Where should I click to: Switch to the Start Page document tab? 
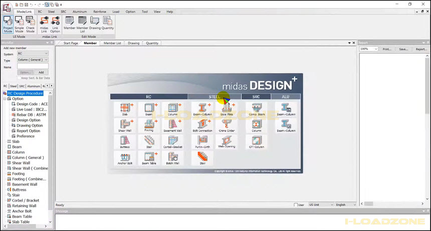[x=71, y=43]
